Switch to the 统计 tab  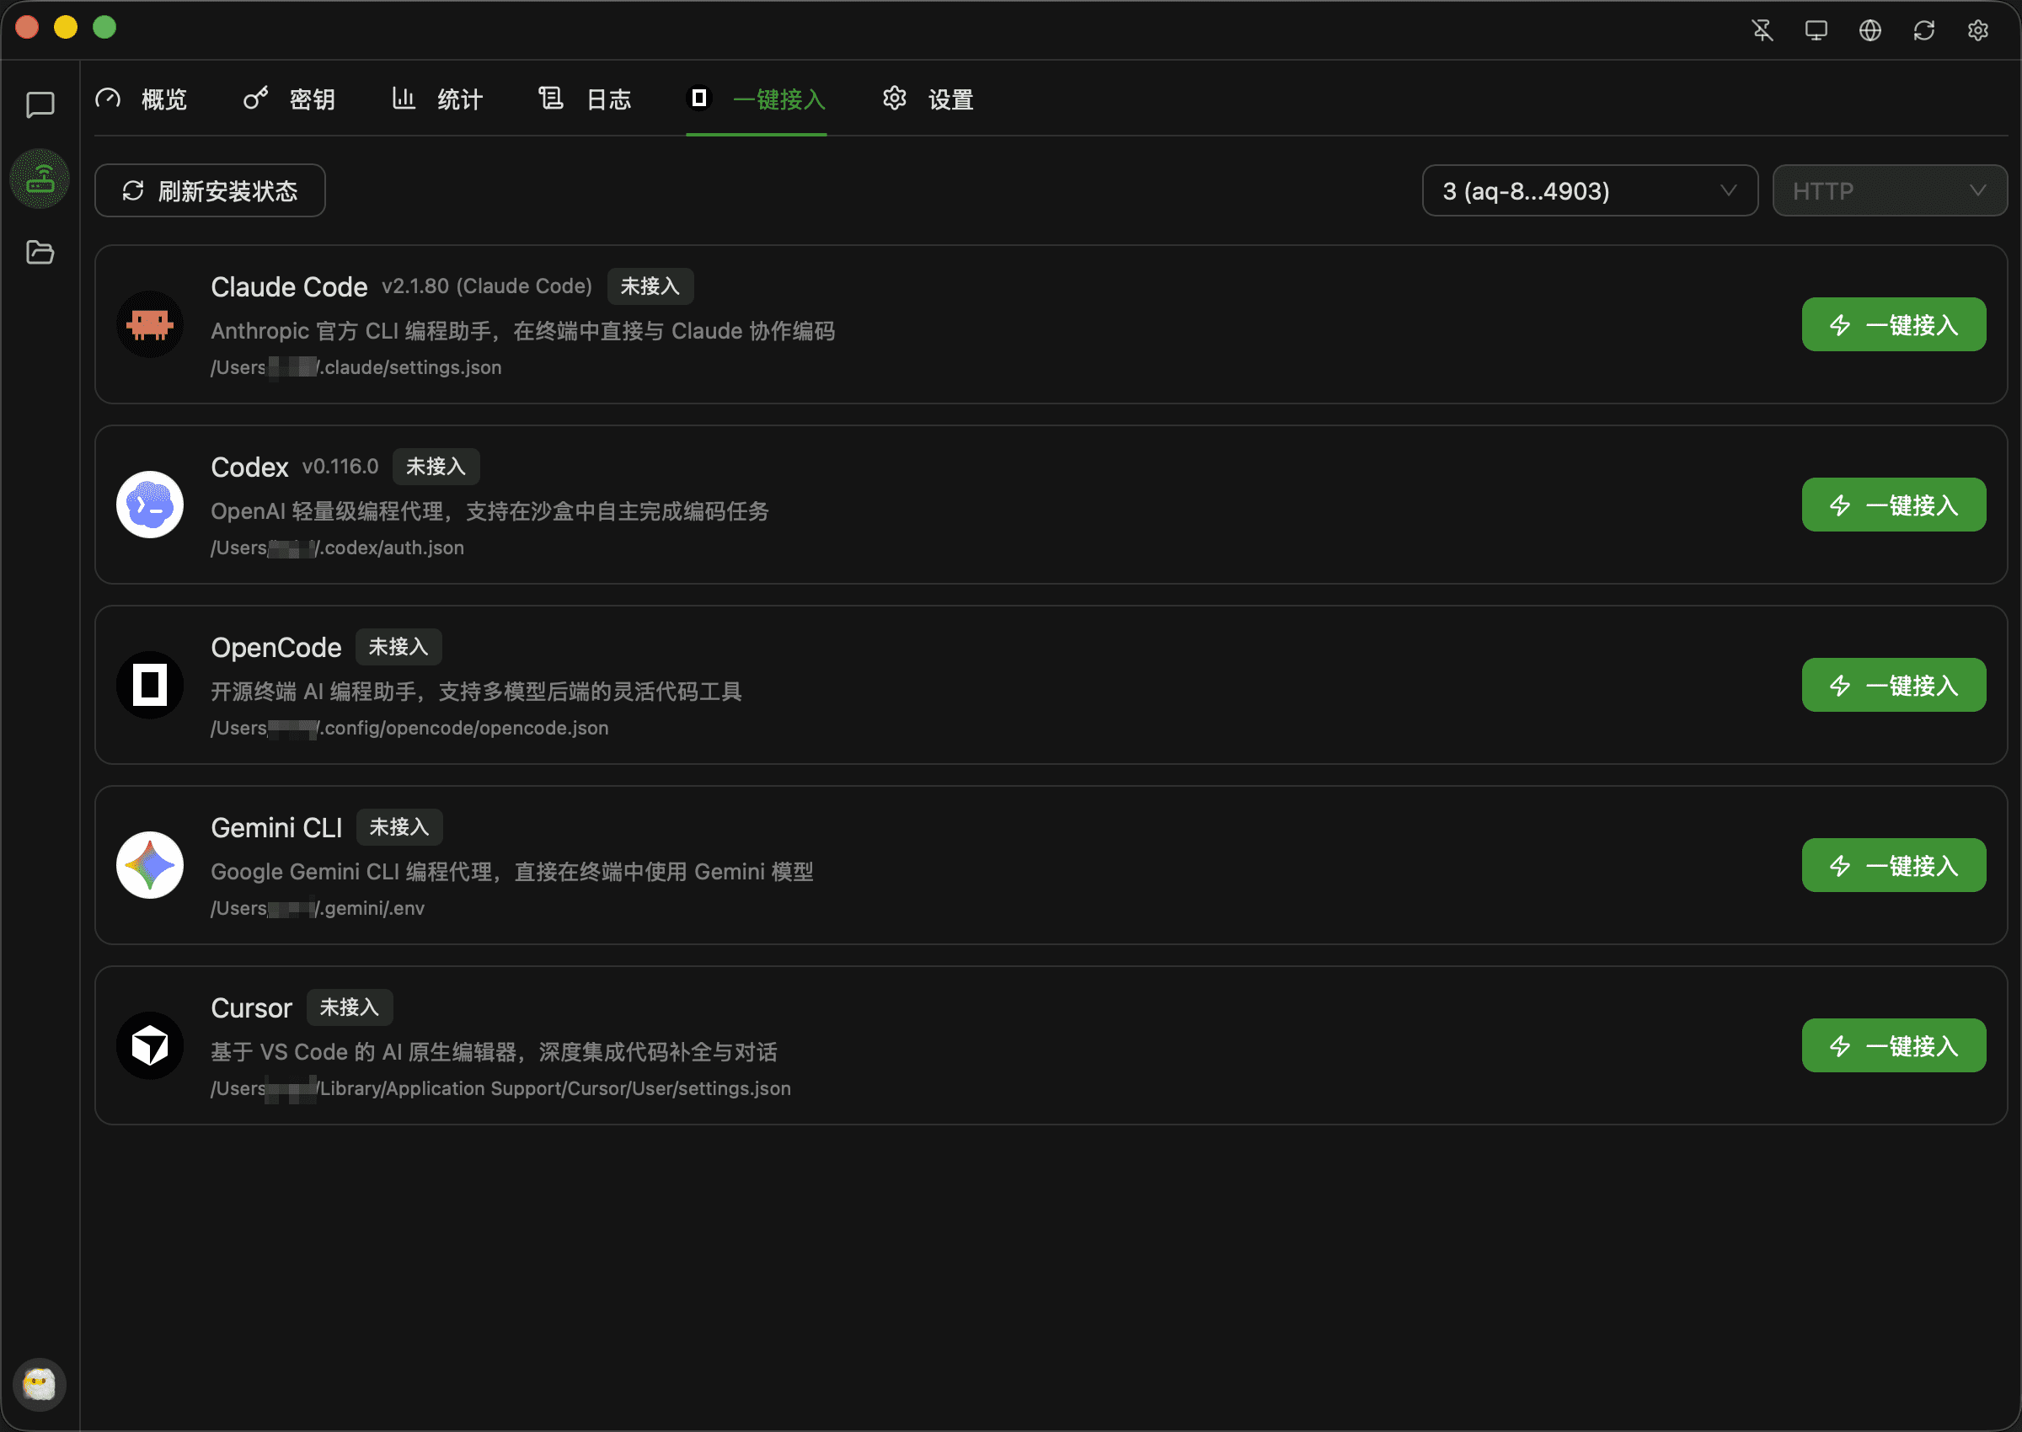[x=436, y=99]
